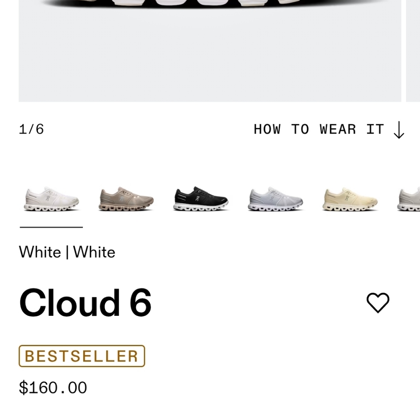420x420 pixels.
Task: Click the White | White color name label
Action: (67, 252)
